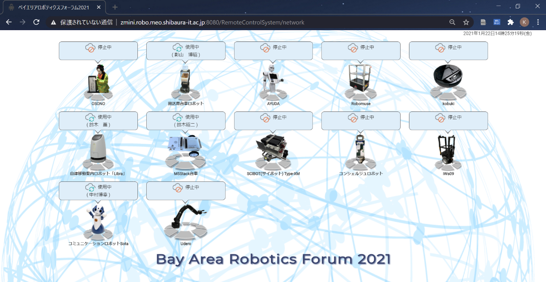Reload the robot network page

tap(37, 22)
